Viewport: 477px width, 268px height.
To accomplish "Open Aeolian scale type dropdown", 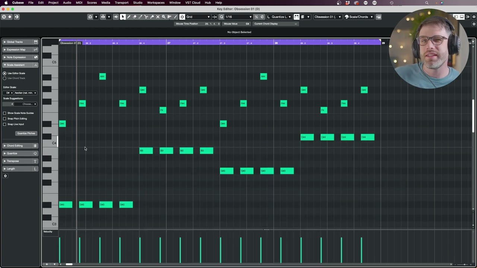I will tap(25, 93).
